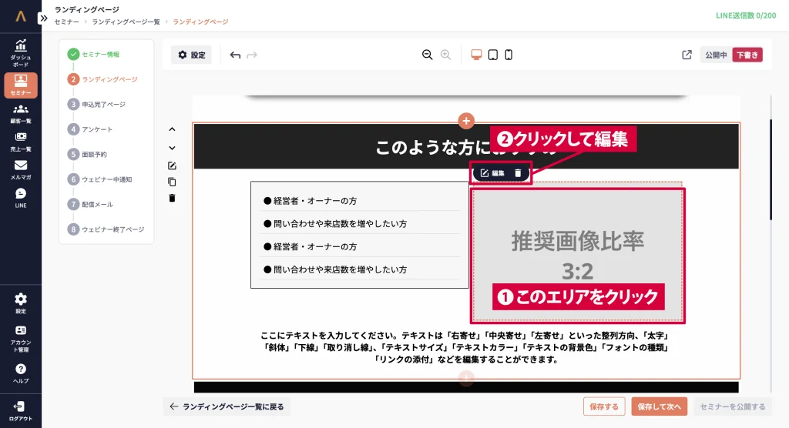The image size is (789, 428).
Task: Add section with orange plus button
Action: (466, 121)
